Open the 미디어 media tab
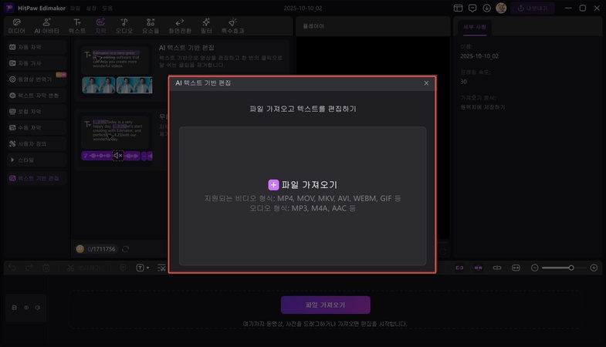Screen dimensions: 606x347 click(x=16, y=26)
